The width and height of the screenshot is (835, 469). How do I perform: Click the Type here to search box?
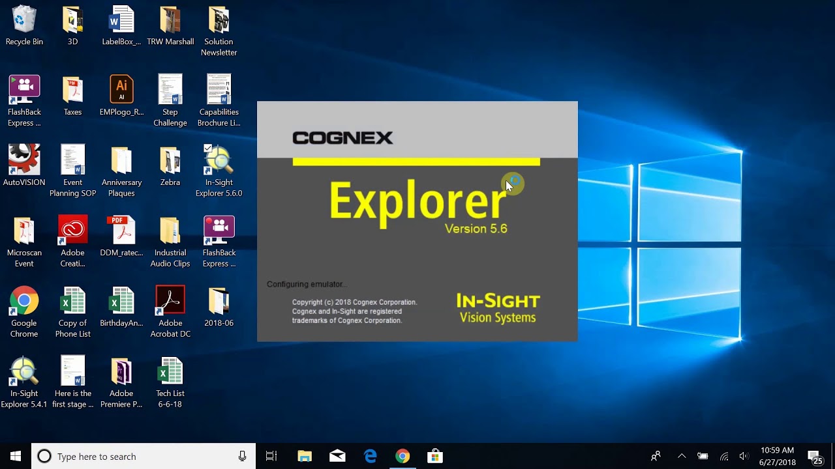144,456
